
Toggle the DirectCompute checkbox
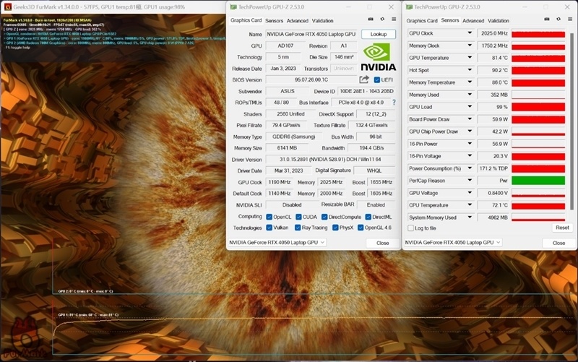324,217
